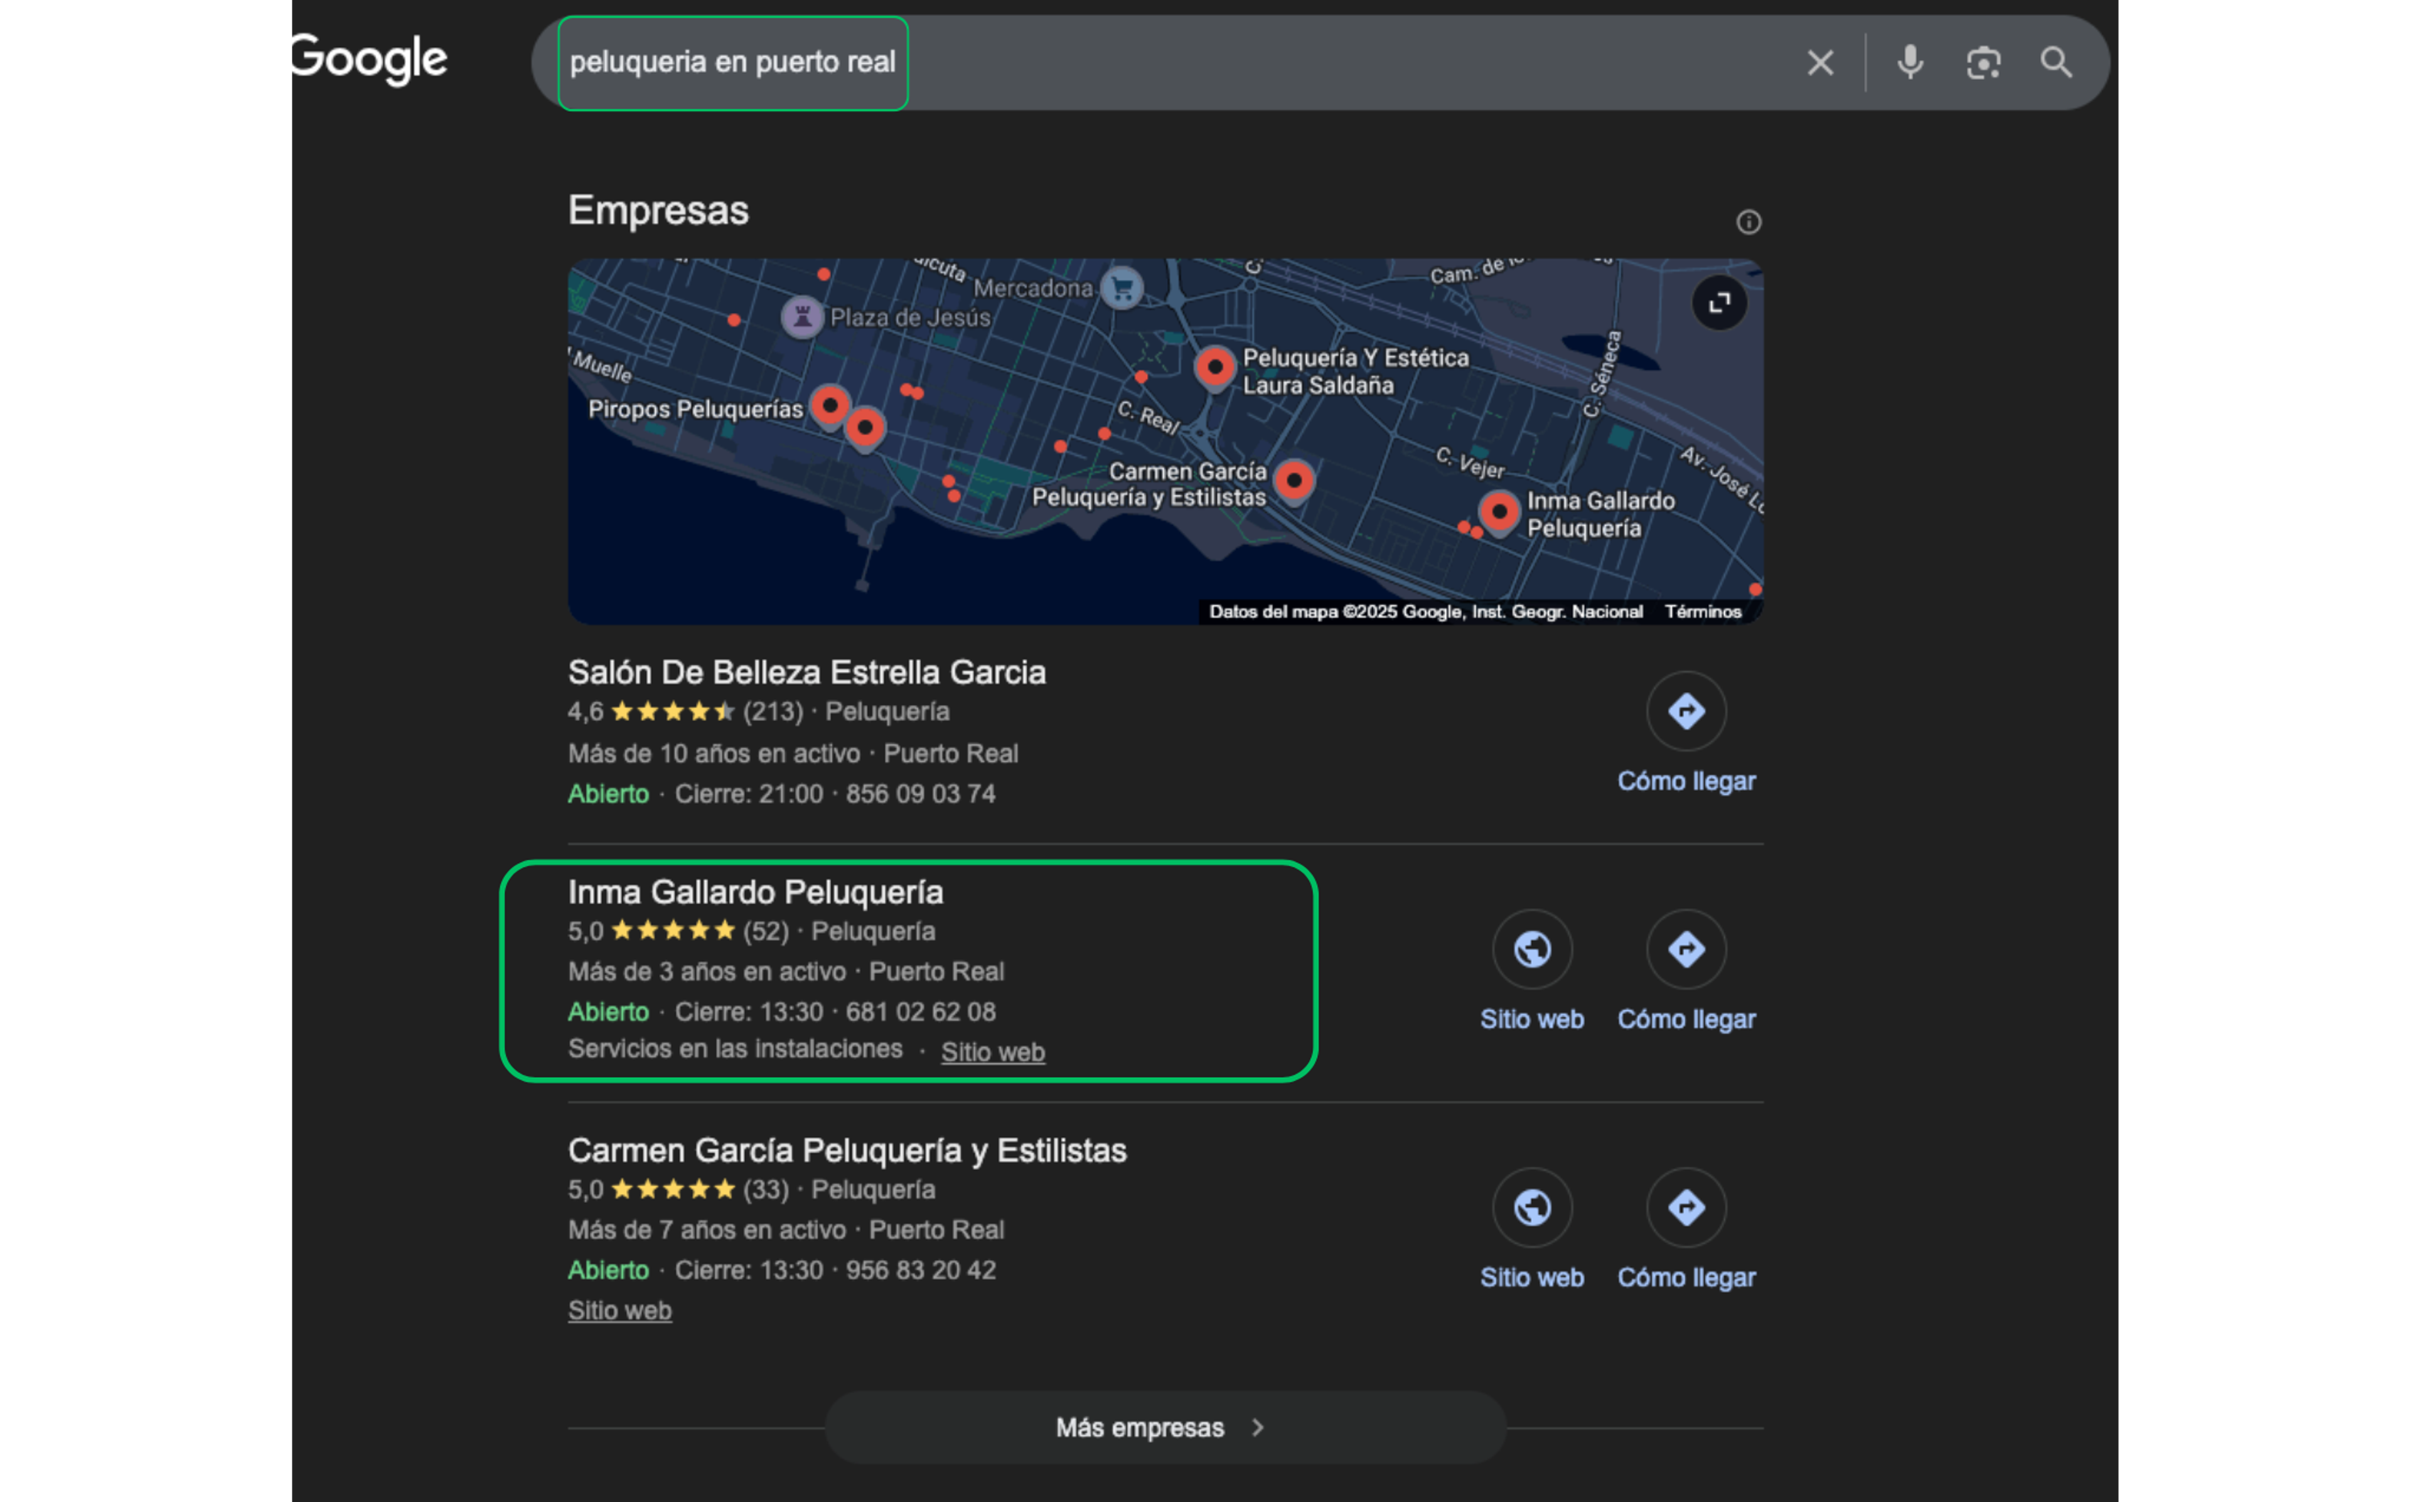Click the 5,0 rating with (33) reviews

pos(678,1189)
